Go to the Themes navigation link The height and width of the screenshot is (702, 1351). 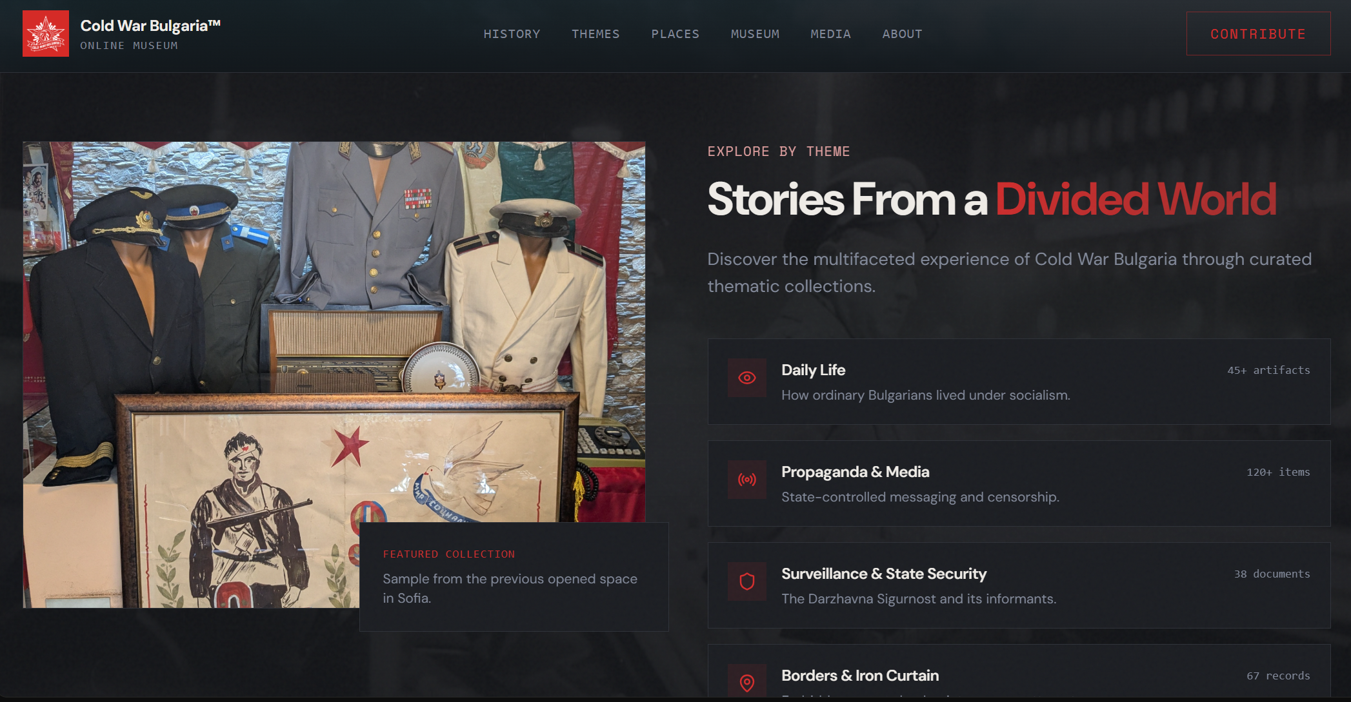point(595,34)
